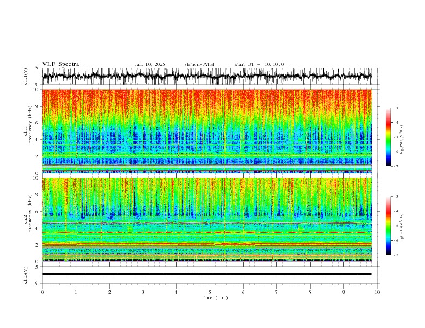Image resolution: width=425 pixels, height=328 pixels.
Task: Click the "3" minute tick on time axis
Action: (143, 292)
